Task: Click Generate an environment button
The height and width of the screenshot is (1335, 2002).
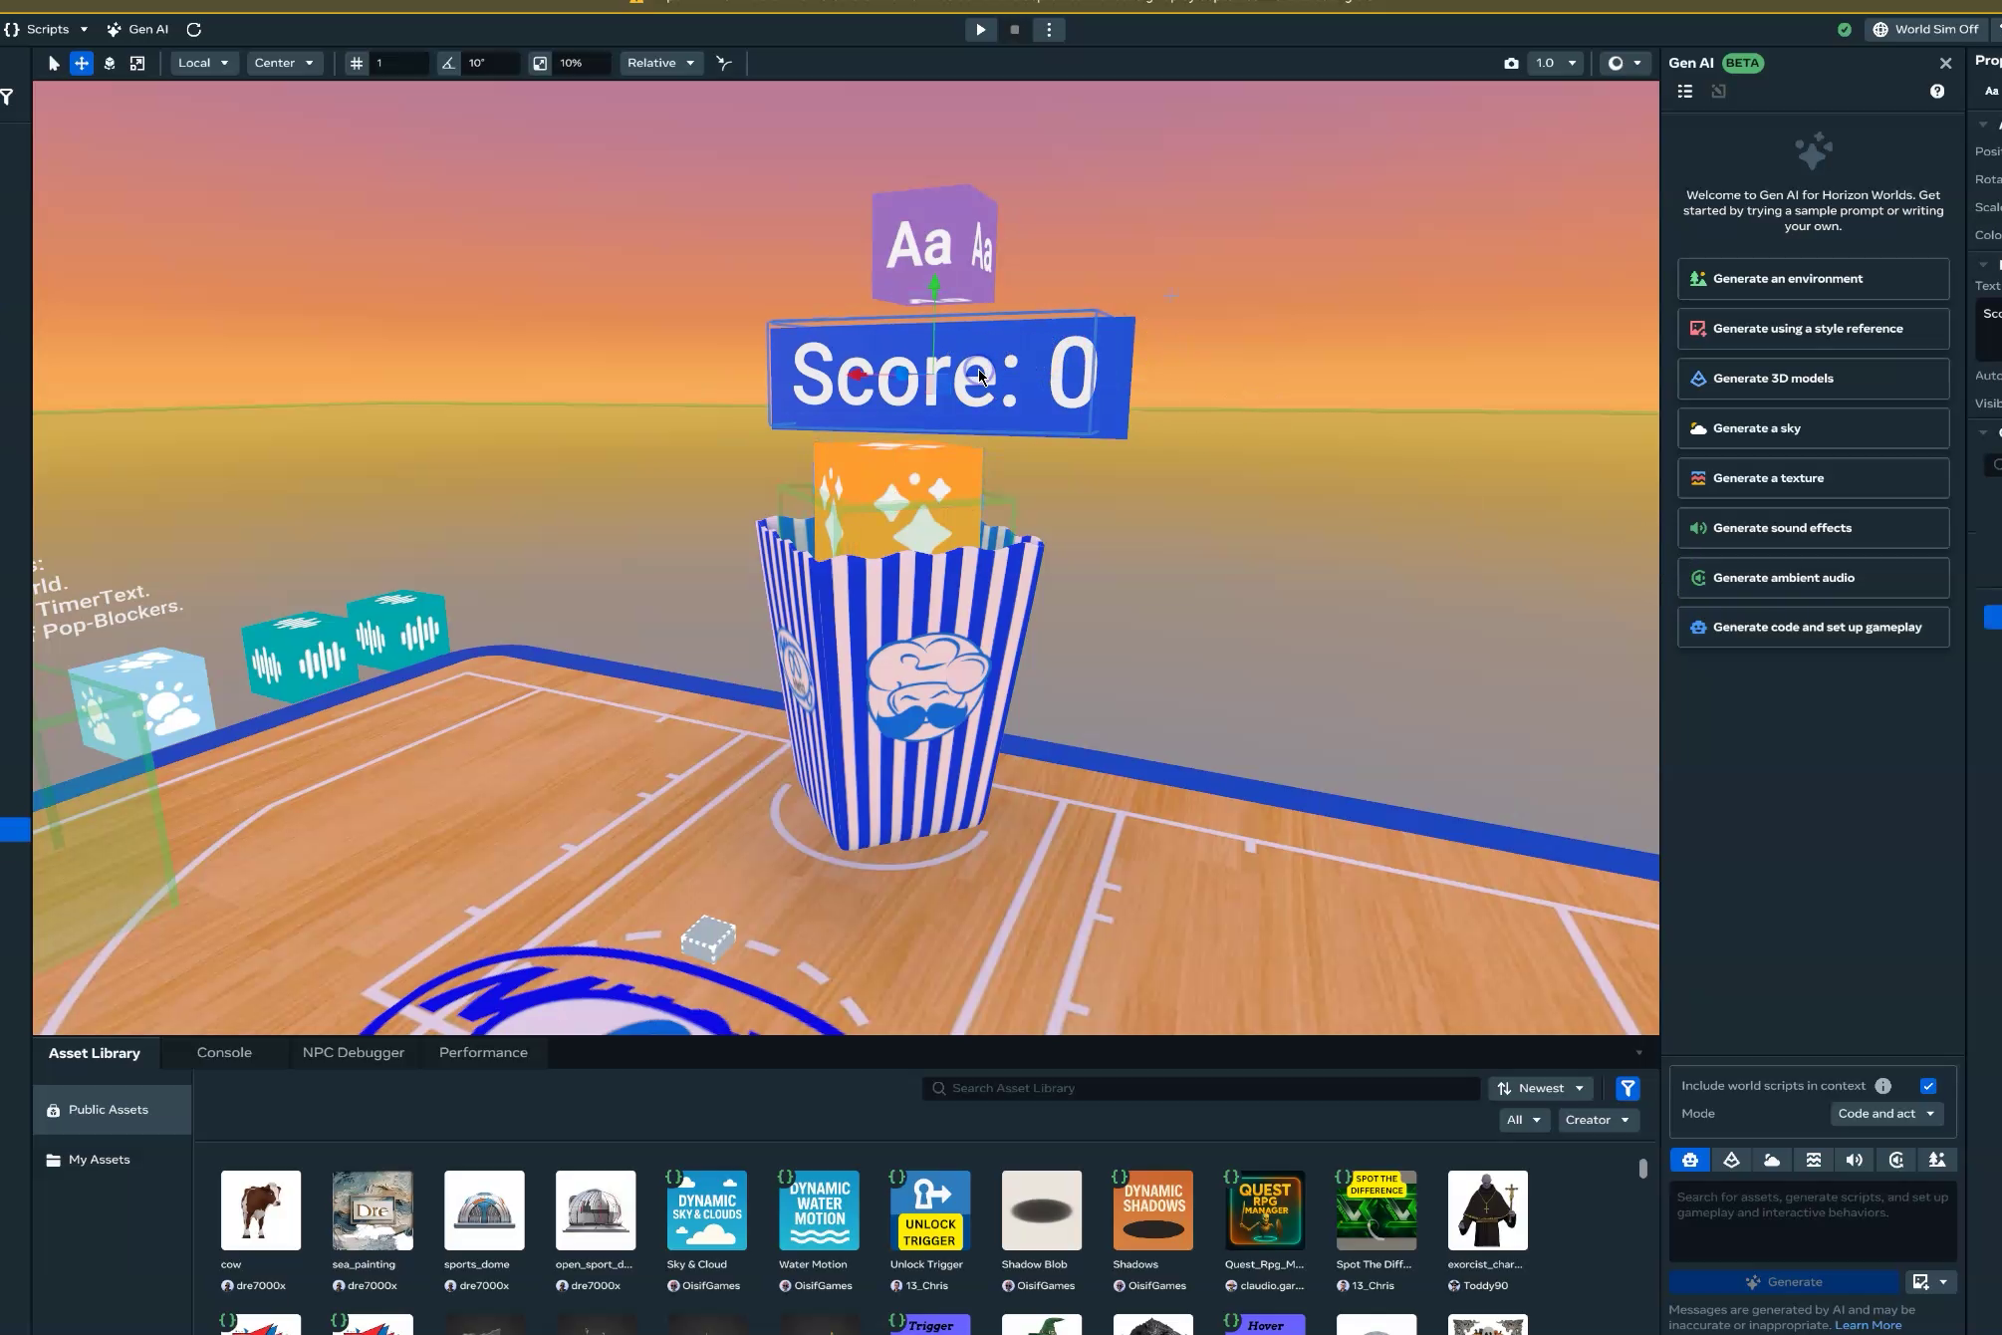Action: pyautogui.click(x=1813, y=279)
